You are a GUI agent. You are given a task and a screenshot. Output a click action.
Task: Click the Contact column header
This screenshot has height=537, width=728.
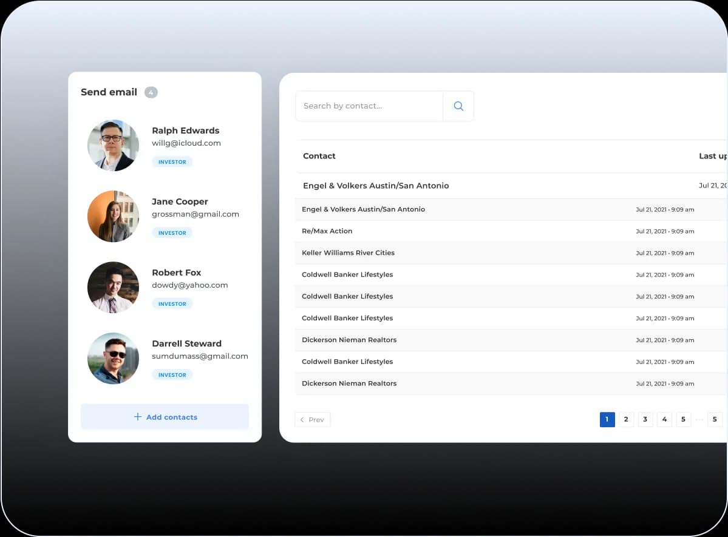click(319, 156)
